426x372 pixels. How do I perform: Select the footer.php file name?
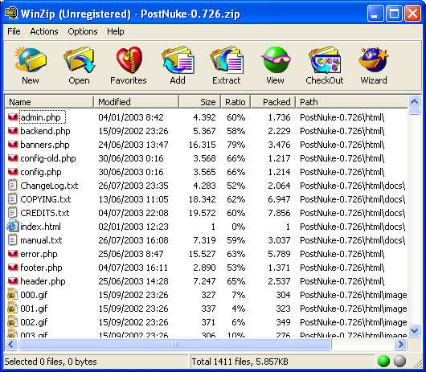[x=41, y=268]
